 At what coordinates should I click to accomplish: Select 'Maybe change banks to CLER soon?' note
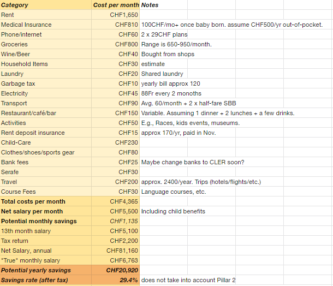click(x=193, y=162)
